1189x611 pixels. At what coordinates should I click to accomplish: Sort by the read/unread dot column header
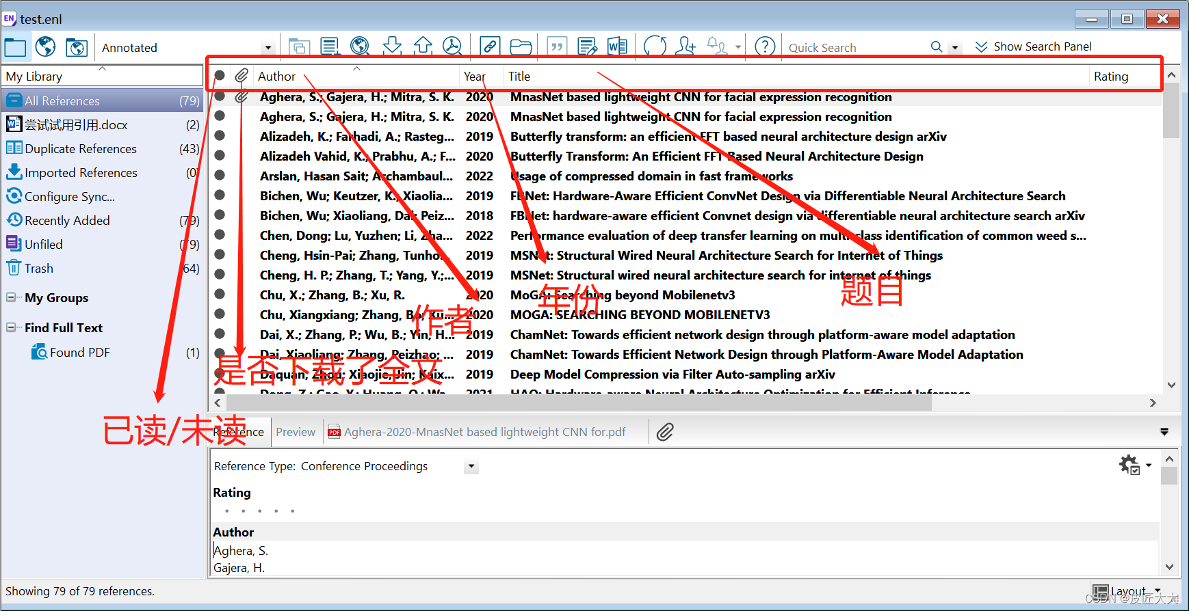[x=220, y=76]
